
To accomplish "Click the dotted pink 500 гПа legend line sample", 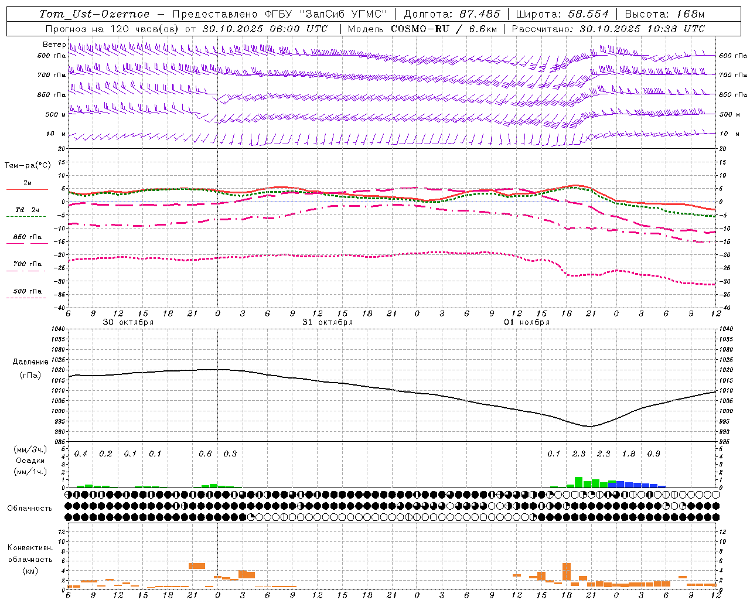I will pos(26,298).
